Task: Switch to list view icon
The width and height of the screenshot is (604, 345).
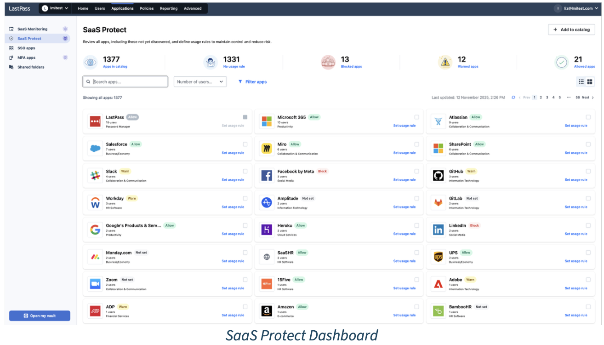Action: coord(581,82)
